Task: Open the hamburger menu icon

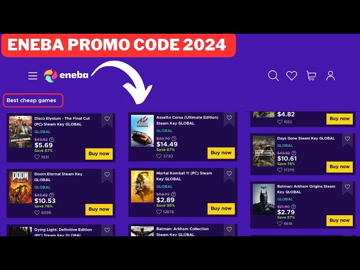Action: pyautogui.click(x=33, y=75)
